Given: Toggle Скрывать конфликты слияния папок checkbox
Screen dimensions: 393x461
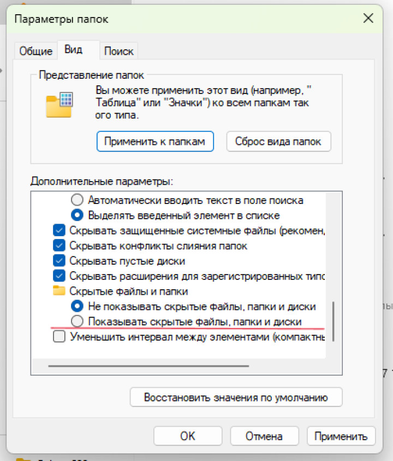Looking at the screenshot, I should (59, 246).
